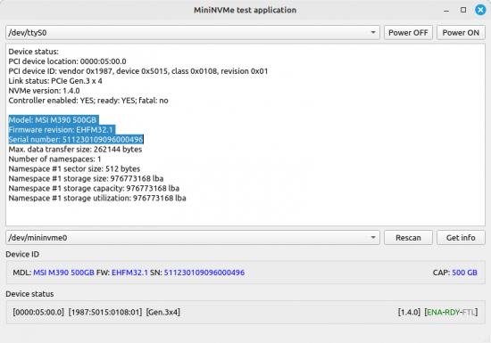Click the blue FW value 'EHFM32.1'

[129, 273]
